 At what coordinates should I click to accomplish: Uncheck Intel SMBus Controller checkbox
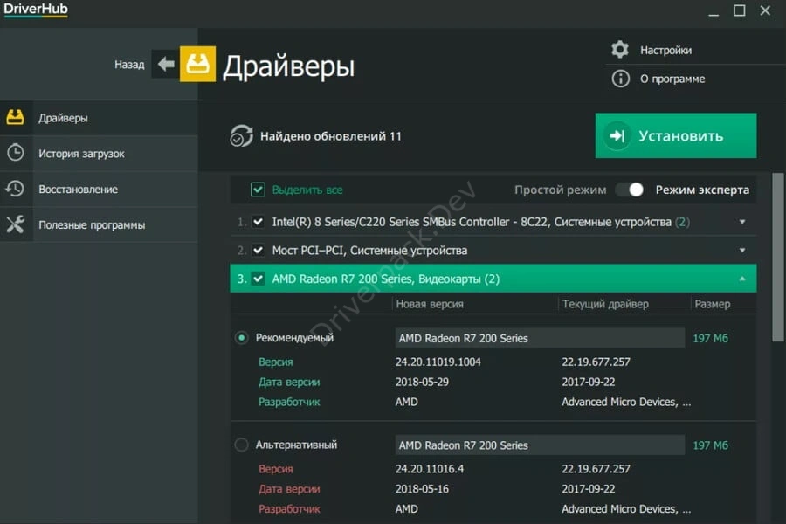258,222
